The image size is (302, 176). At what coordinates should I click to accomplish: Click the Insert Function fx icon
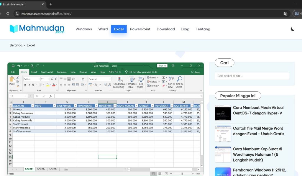[51, 96]
